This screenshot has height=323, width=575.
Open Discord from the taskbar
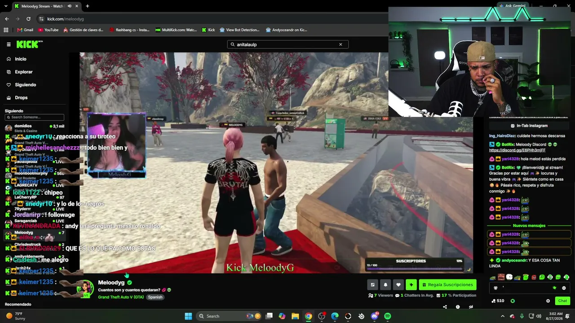(x=375, y=316)
